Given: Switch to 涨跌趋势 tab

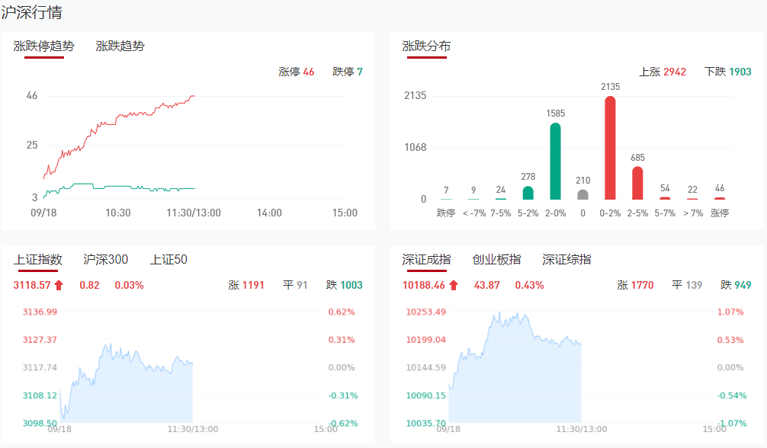Looking at the screenshot, I should [x=120, y=46].
